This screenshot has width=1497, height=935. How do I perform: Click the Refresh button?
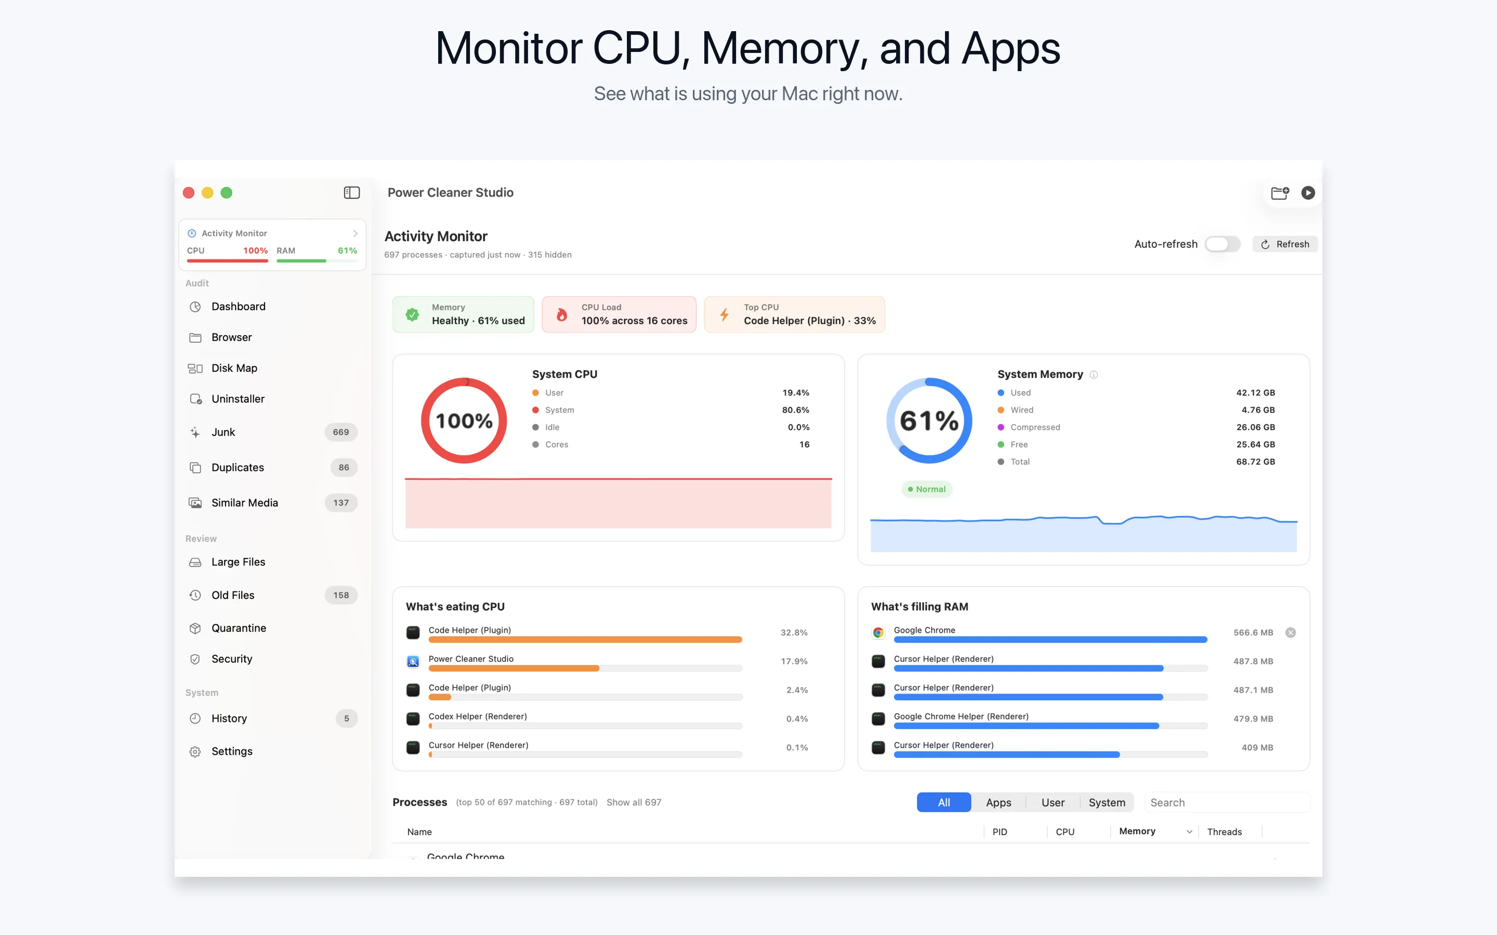click(1285, 244)
